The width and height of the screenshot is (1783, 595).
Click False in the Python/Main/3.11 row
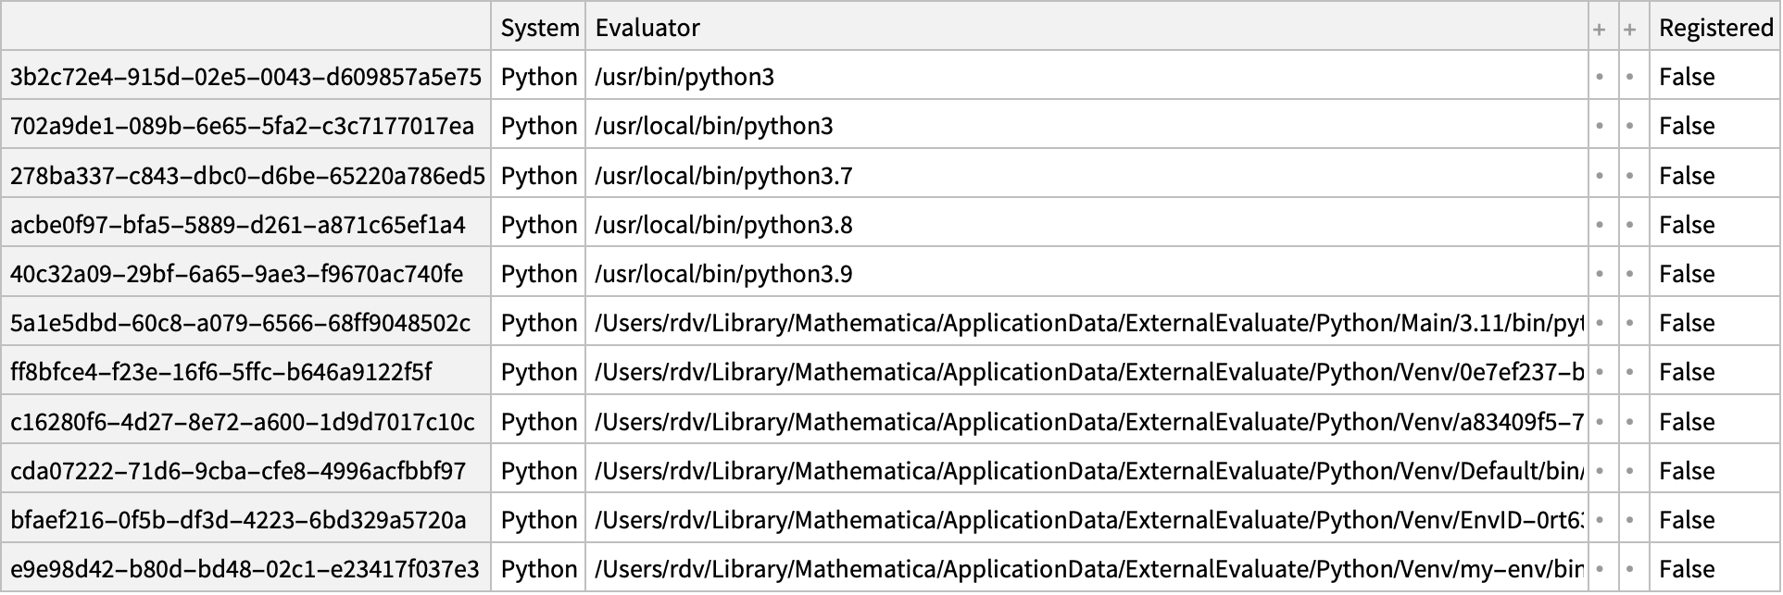(x=1687, y=323)
